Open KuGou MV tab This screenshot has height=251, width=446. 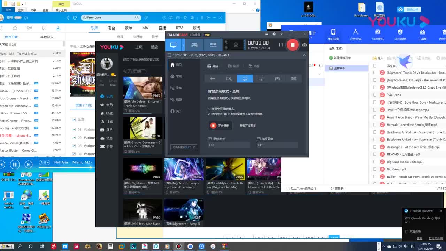tap(145, 28)
